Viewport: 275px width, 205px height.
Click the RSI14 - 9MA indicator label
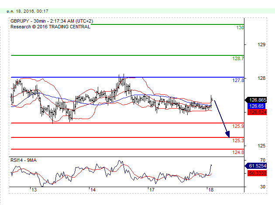(24, 160)
